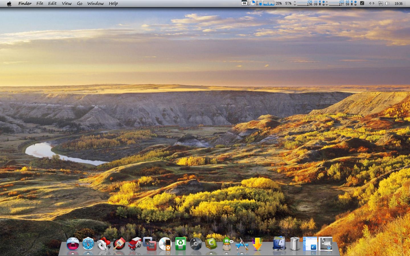Click the double-arrow sync menu bar icon
The image size is (410, 256).
point(372,3)
